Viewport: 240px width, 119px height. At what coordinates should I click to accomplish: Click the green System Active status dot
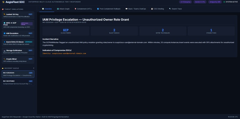click(224, 2)
